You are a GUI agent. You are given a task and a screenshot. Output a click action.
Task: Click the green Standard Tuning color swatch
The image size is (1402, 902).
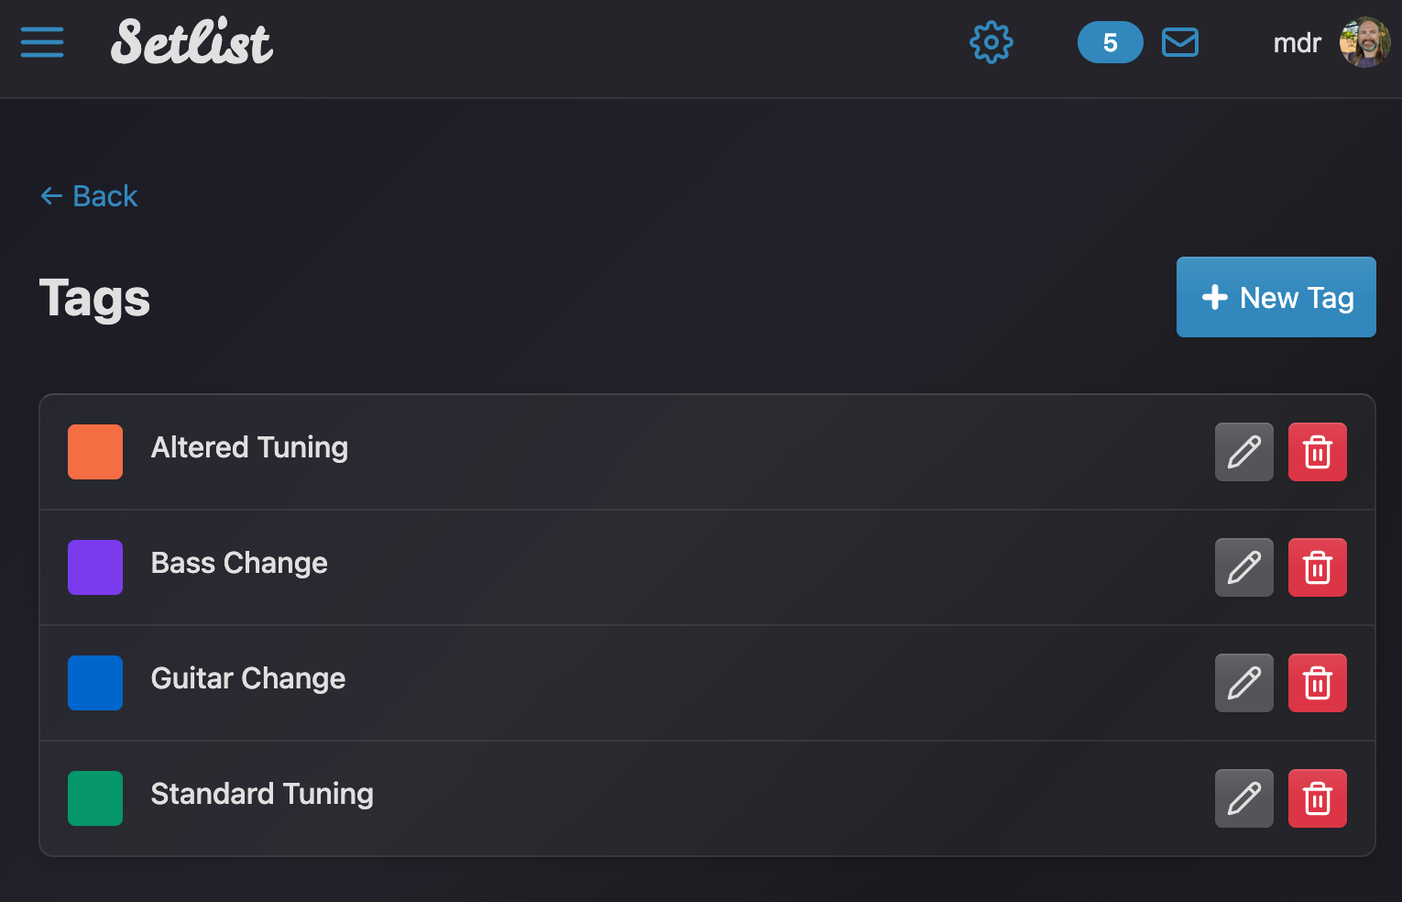[x=95, y=798]
